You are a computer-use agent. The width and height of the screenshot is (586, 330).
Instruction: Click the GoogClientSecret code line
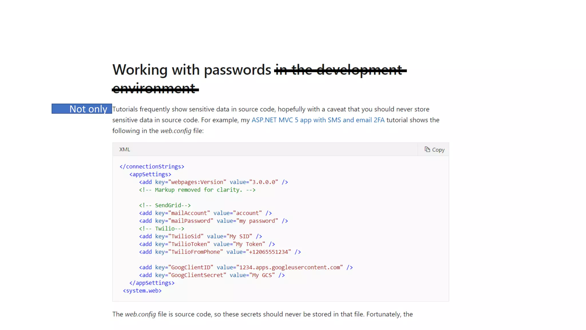click(x=212, y=275)
